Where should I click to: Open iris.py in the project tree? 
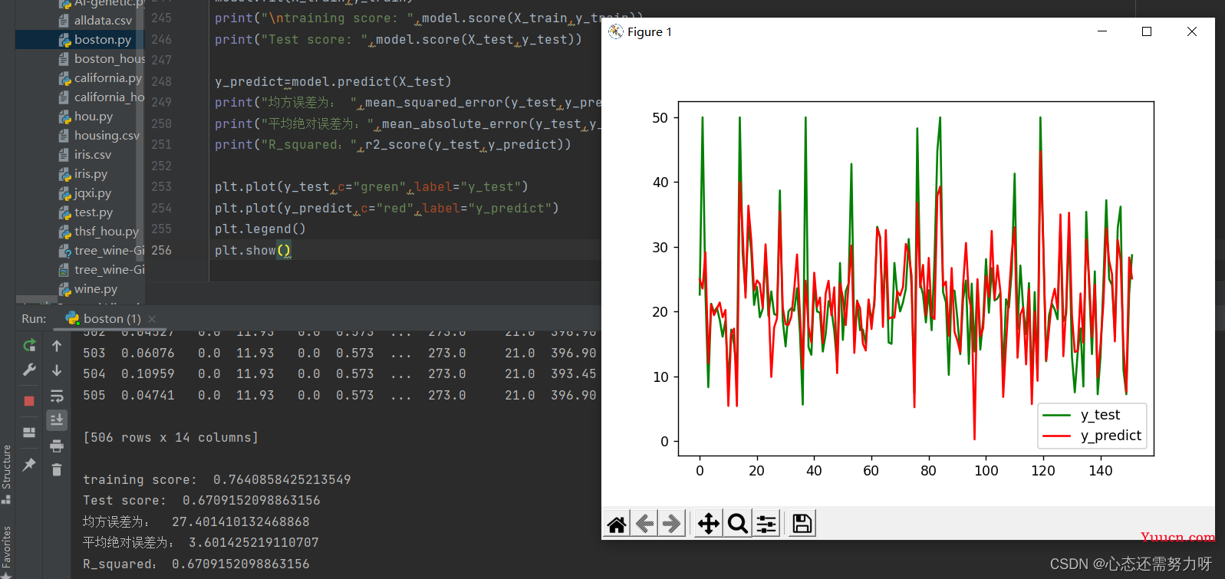click(x=91, y=174)
